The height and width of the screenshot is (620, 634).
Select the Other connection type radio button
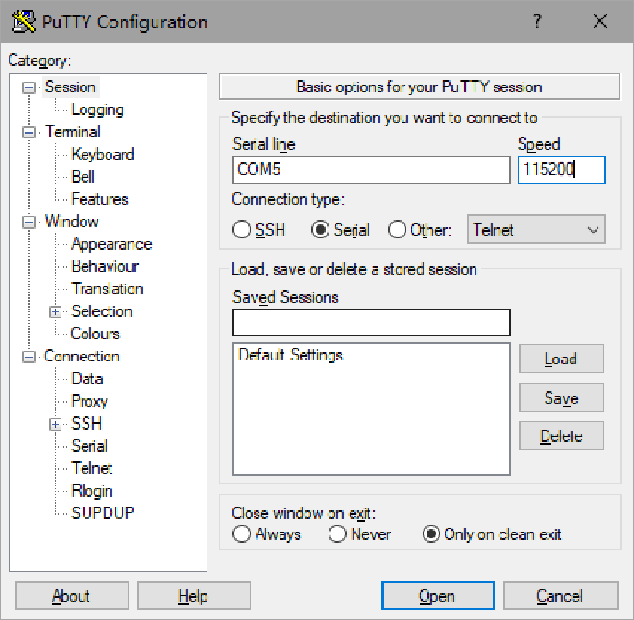397,230
